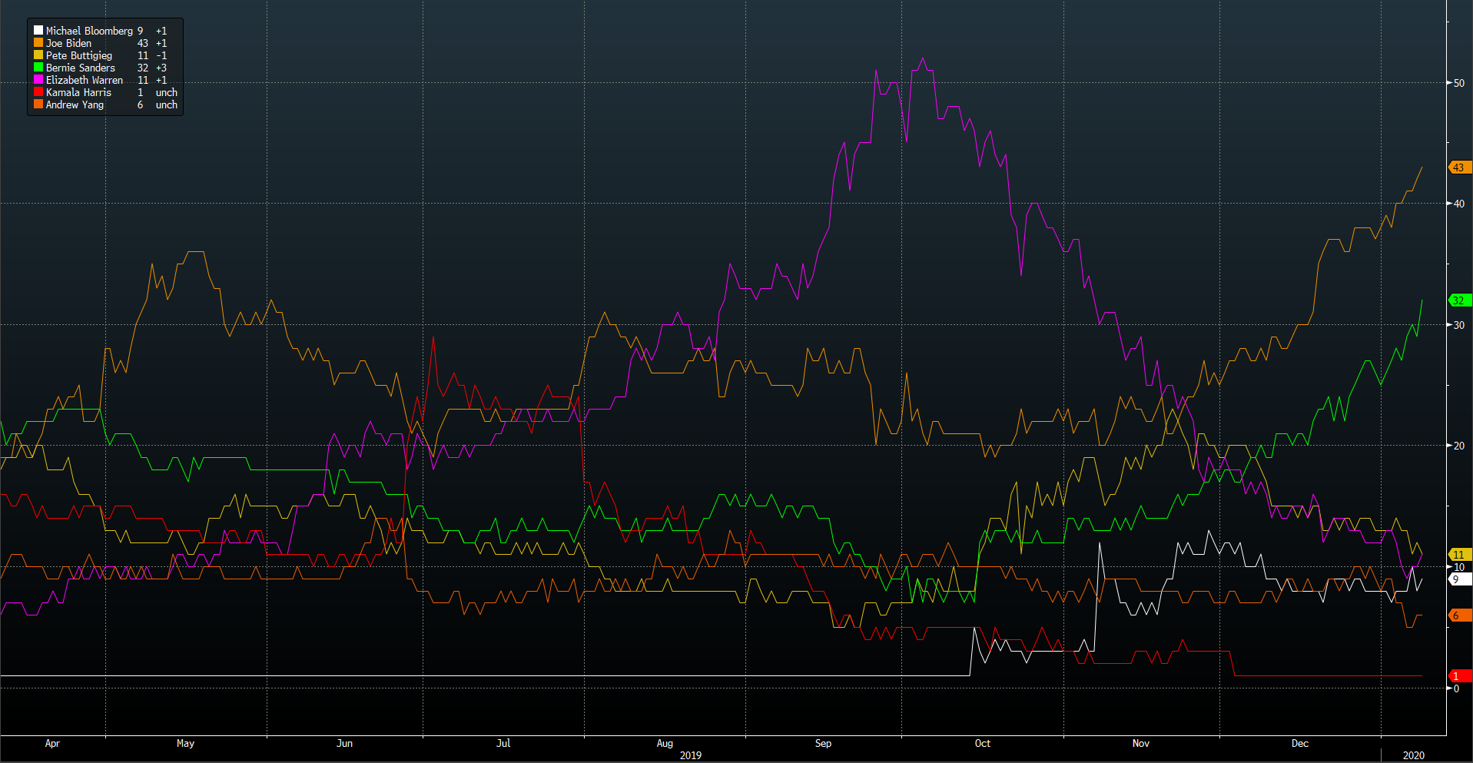Select the yellow Pete Buttigieg legend swatch
1473x763 pixels.
coord(38,55)
